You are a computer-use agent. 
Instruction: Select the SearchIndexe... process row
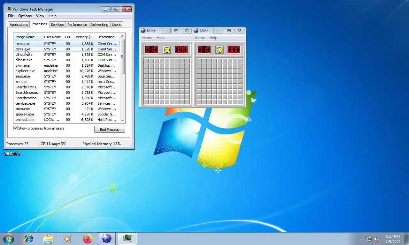(66, 93)
